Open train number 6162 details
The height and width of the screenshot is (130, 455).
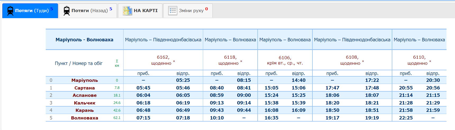[163, 57]
